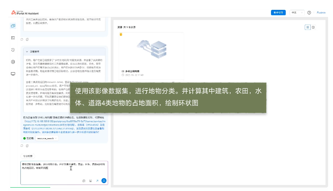The image size is (333, 191).
Task: Click the monitor display sidebar icon
Action: coord(13,74)
